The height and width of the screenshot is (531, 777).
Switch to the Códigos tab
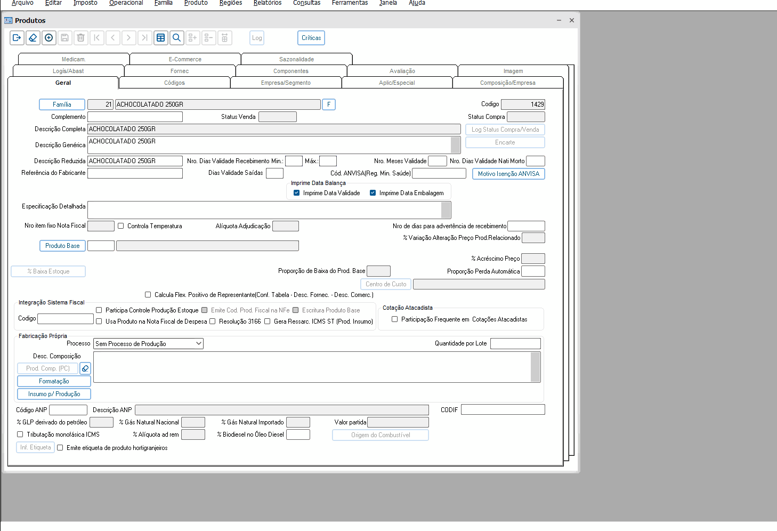[x=175, y=83]
